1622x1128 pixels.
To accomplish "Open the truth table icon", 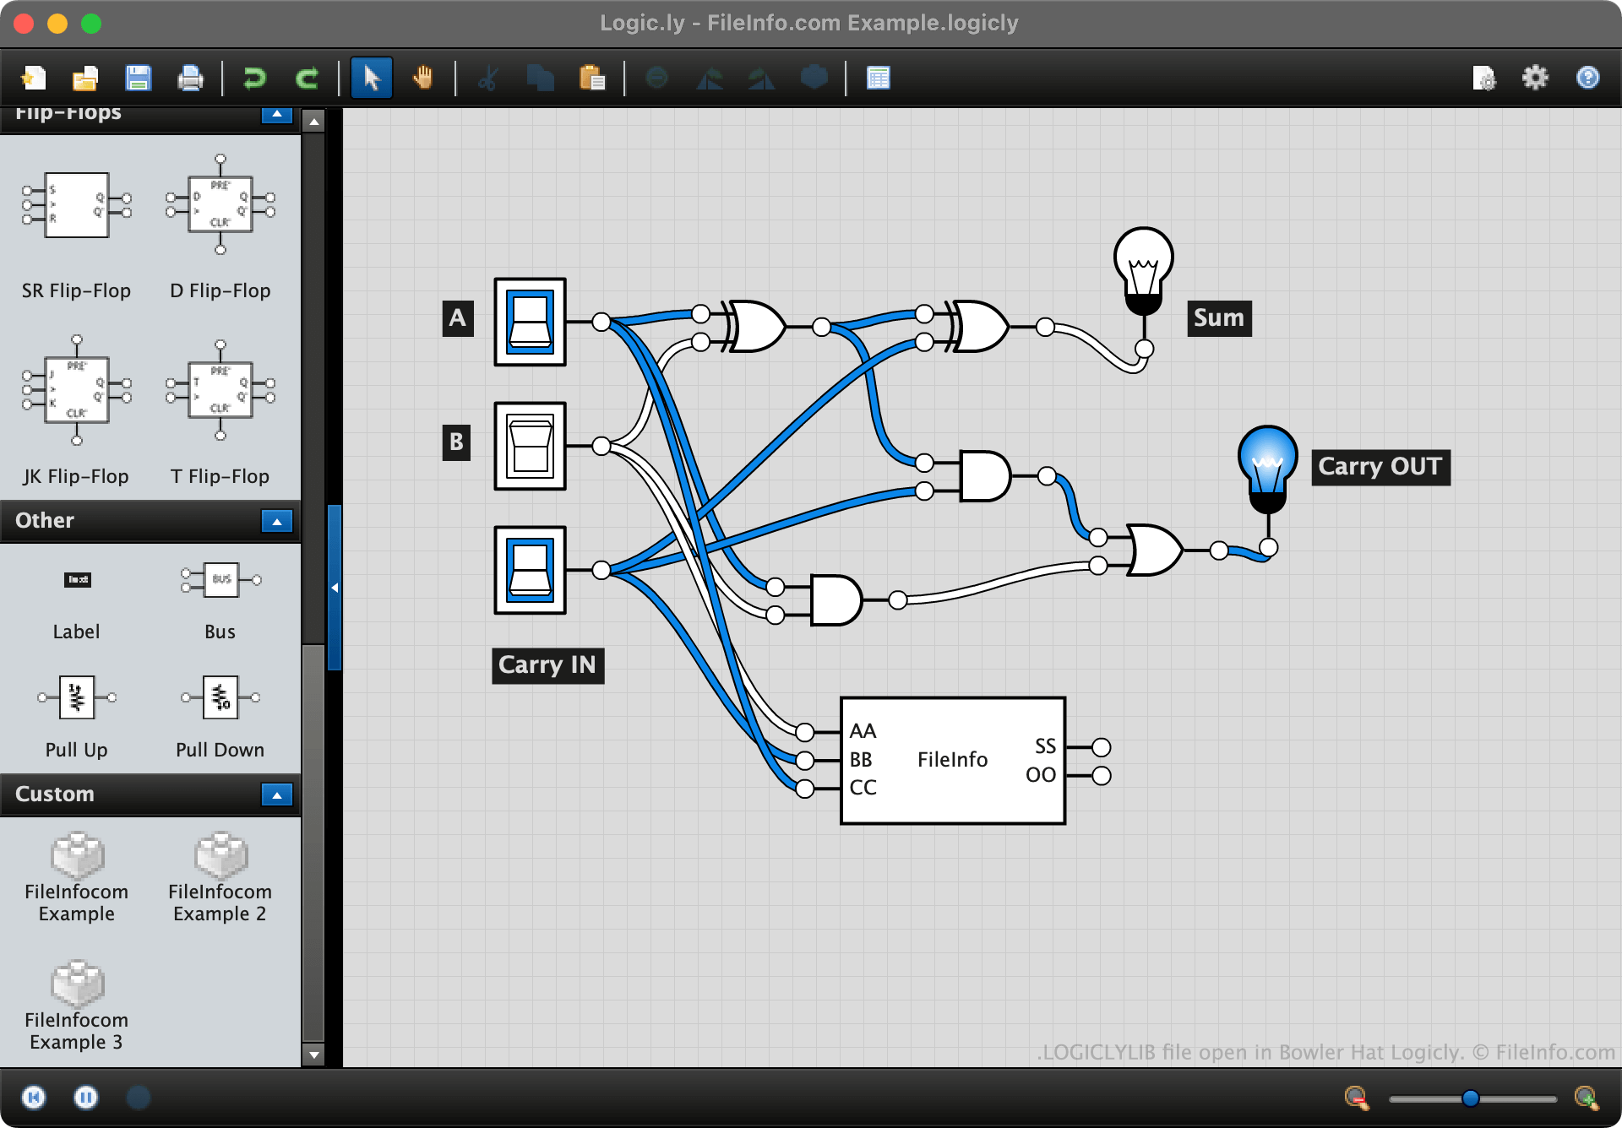I will point(878,79).
